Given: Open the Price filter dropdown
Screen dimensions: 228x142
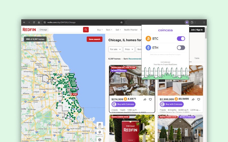Looking at the screenshot, I should [129, 49].
